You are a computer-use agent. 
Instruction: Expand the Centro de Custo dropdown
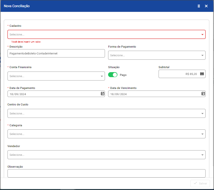pyautogui.click(x=106, y=114)
